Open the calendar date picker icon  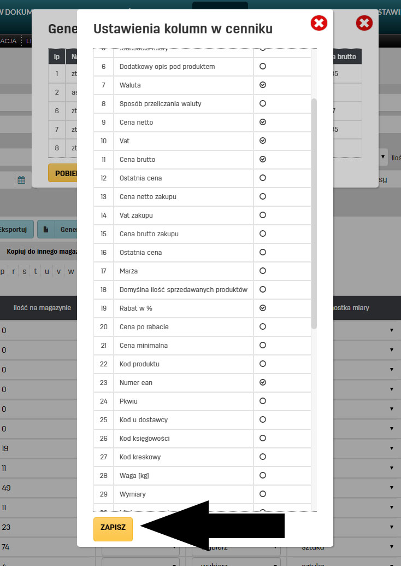pyautogui.click(x=21, y=180)
